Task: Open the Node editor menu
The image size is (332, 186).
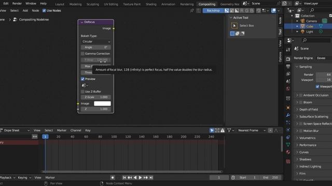Action: pos(35,10)
